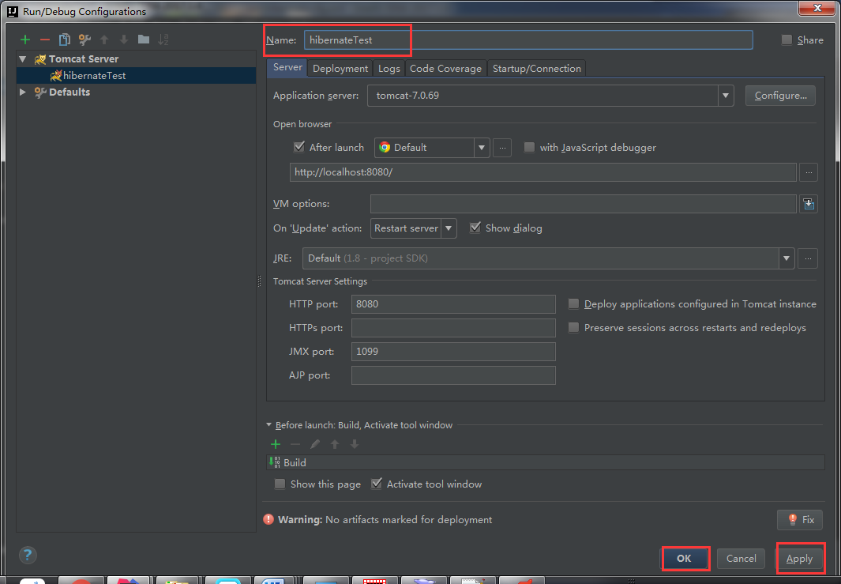
Task: Click Apply button
Action: [799, 559]
